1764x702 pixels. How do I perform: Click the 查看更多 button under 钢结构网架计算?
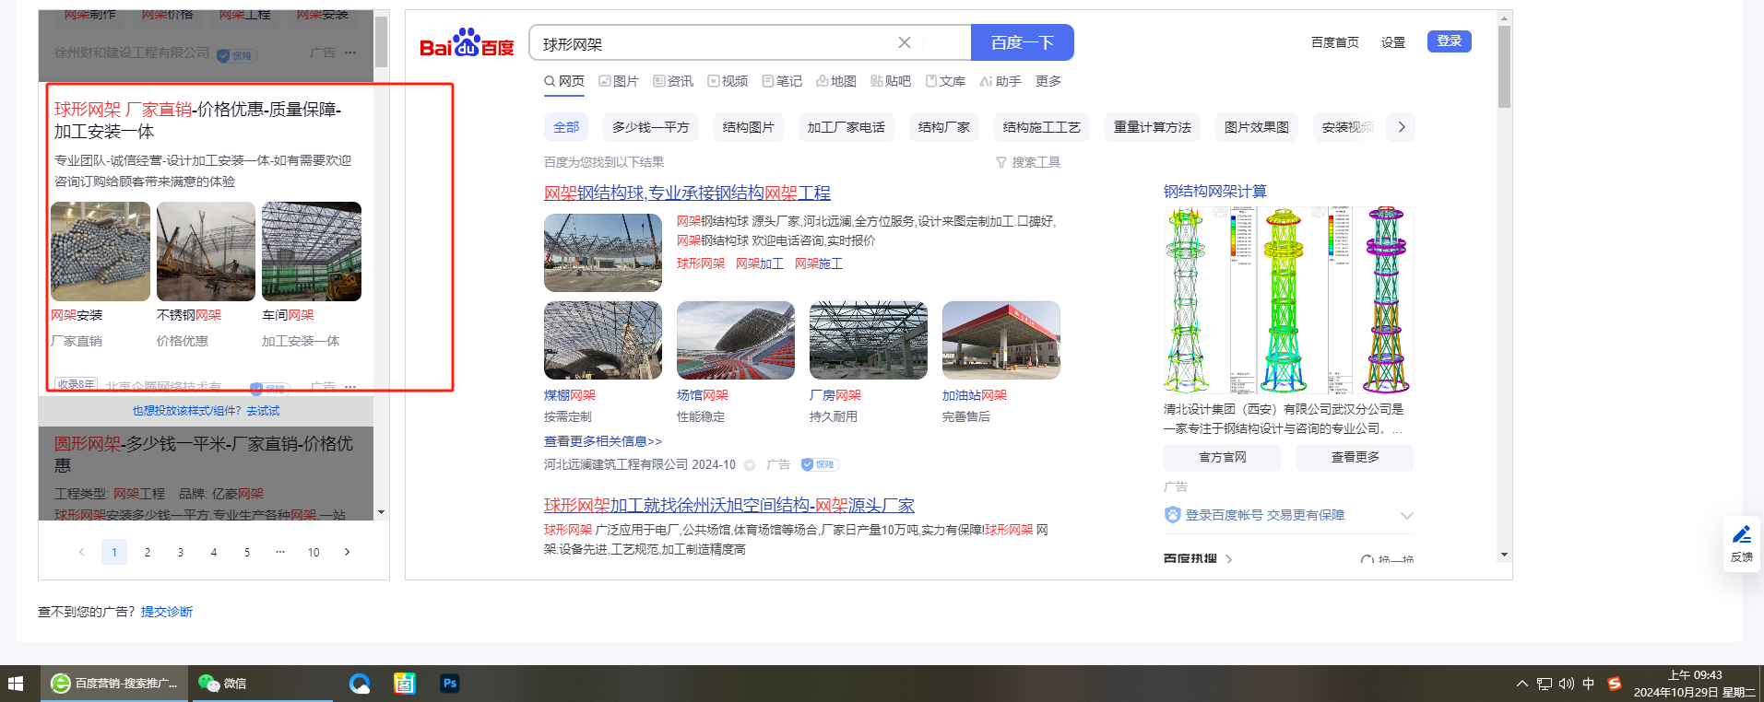(1356, 458)
